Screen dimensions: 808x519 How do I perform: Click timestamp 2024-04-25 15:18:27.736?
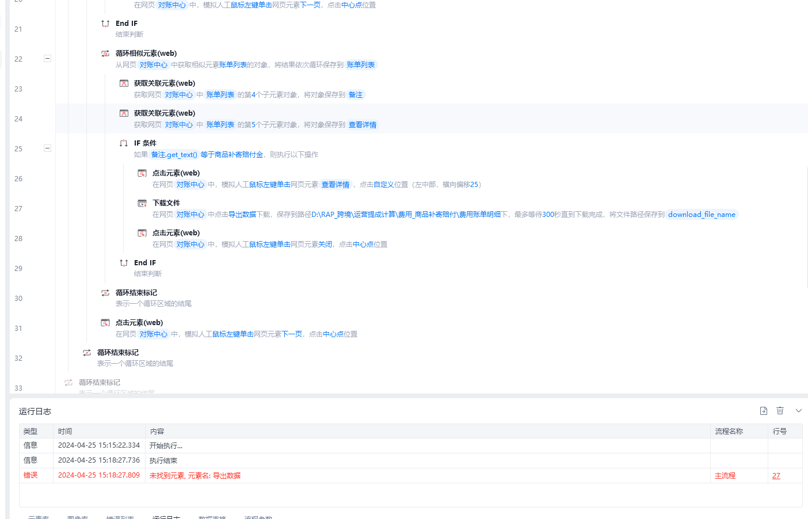pos(99,460)
